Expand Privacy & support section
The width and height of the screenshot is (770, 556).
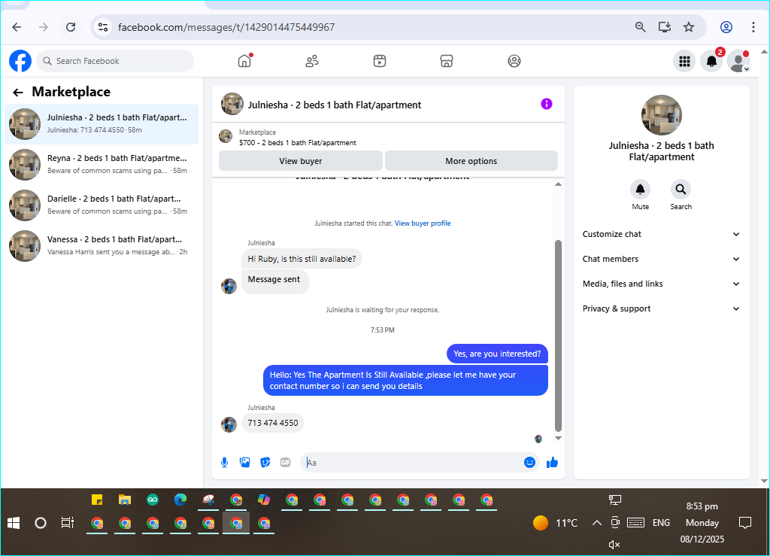[x=662, y=308]
